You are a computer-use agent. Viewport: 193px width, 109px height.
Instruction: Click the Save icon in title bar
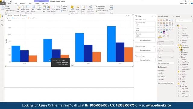click(4, 1)
